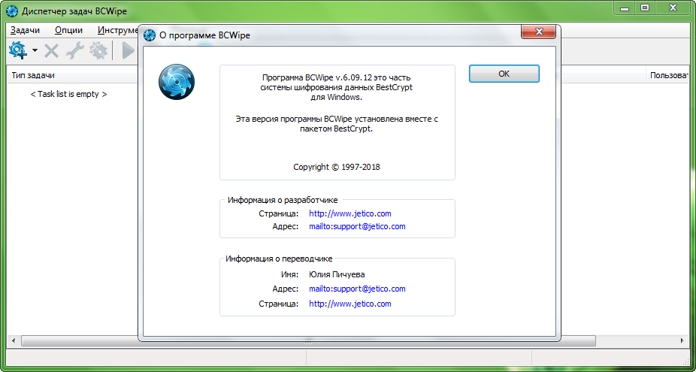The width and height of the screenshot is (696, 372).
Task: Click developer mailto:support@jetico.com link
Action: click(357, 226)
